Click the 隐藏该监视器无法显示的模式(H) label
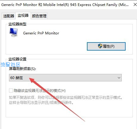This screenshot has width=137, height=129. [40, 91]
